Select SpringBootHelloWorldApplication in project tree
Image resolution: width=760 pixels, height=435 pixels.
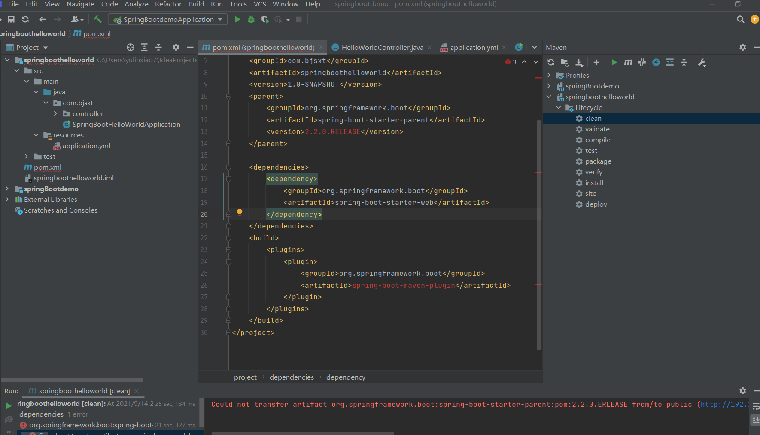(126, 124)
